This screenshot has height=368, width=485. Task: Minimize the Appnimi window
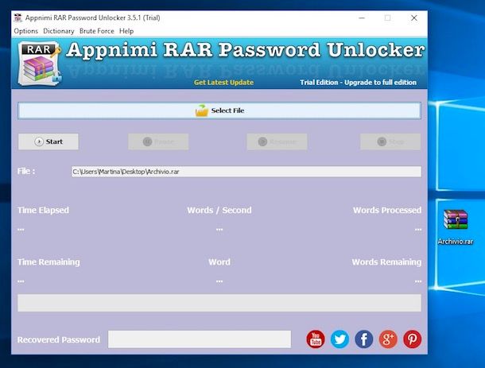click(362, 18)
